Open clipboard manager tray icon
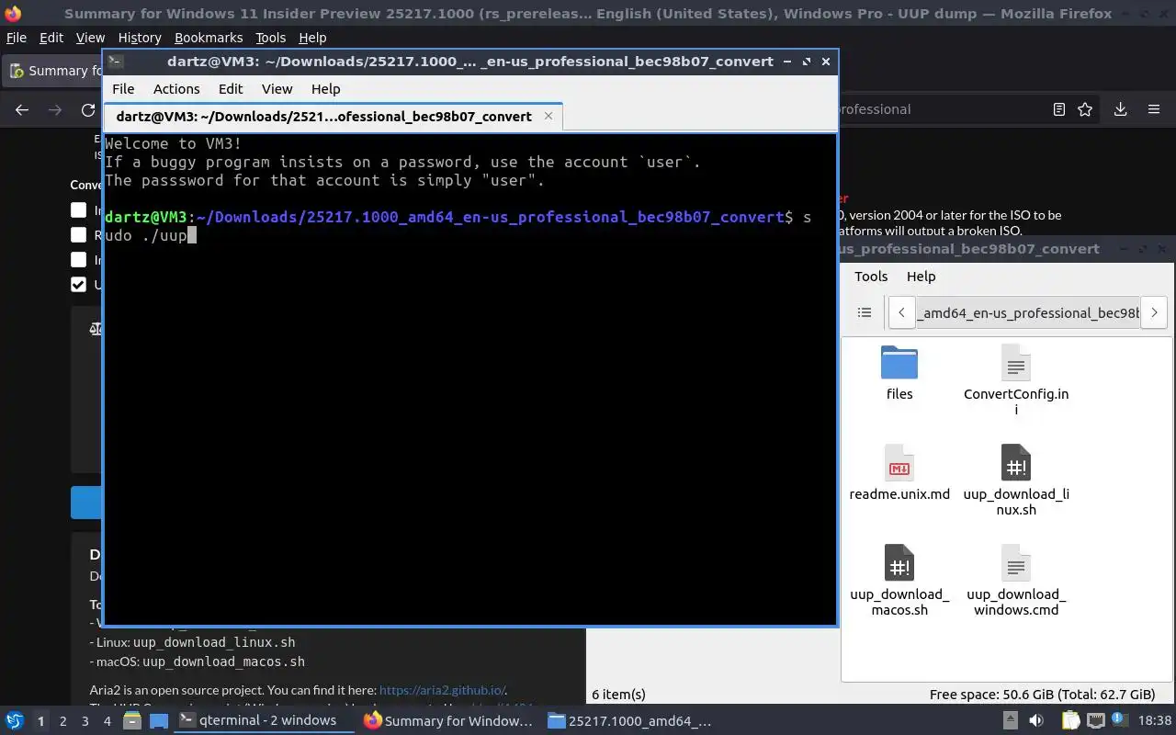 [x=1070, y=720]
